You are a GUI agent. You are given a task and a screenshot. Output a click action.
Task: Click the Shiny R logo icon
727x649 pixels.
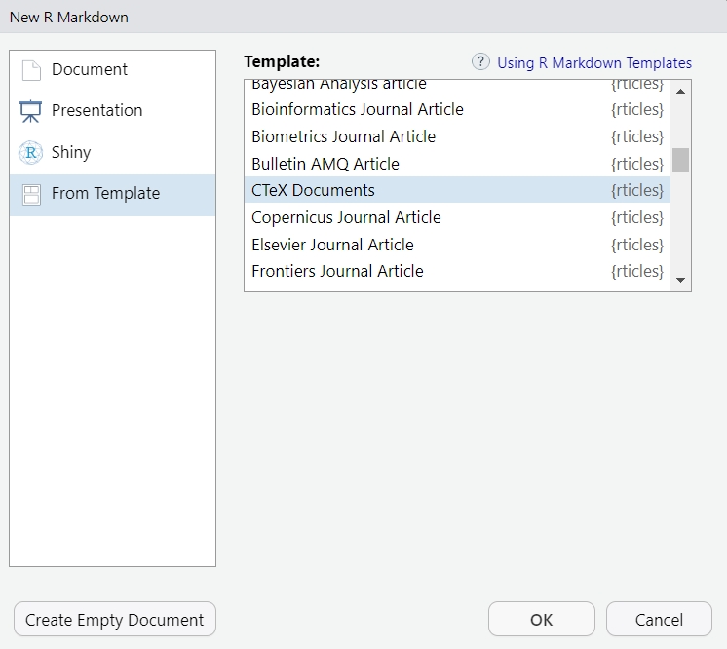30,153
